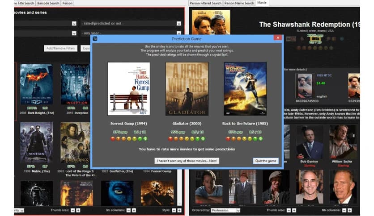Select the Movie tab
This screenshot has height=216, width=374.
[x=262, y=3]
